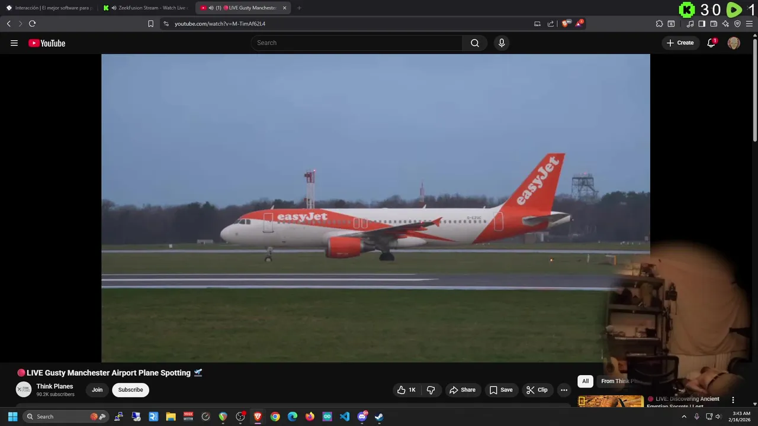Open Brave Shields lion icon
The width and height of the screenshot is (758, 426).
pos(566,24)
